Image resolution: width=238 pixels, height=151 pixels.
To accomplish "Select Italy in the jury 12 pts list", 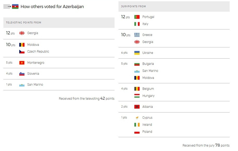I will 145,24.
